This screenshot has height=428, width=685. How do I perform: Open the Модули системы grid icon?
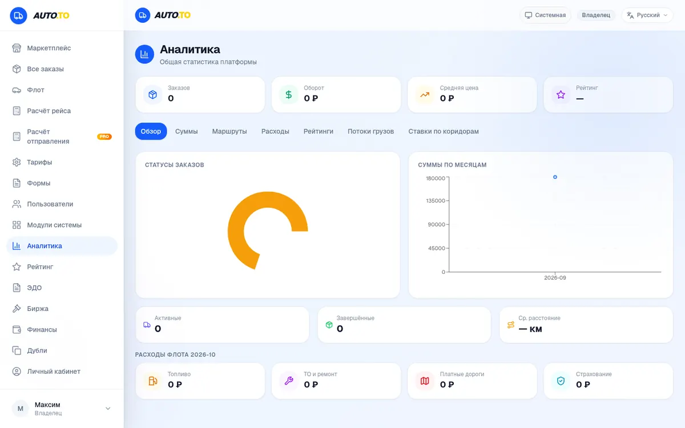17,225
